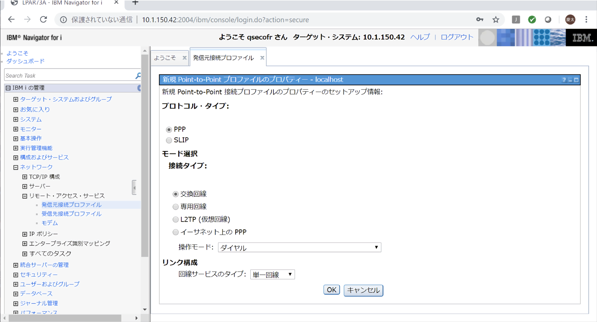This screenshot has height=322, width=597.
Task: Click the 実行管理機能 tree item
Action: (x=36, y=148)
